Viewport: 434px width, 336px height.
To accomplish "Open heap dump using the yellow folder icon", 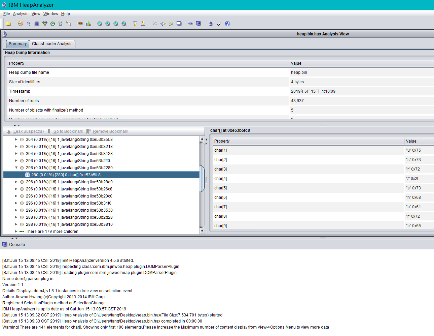I will pos(8,24).
